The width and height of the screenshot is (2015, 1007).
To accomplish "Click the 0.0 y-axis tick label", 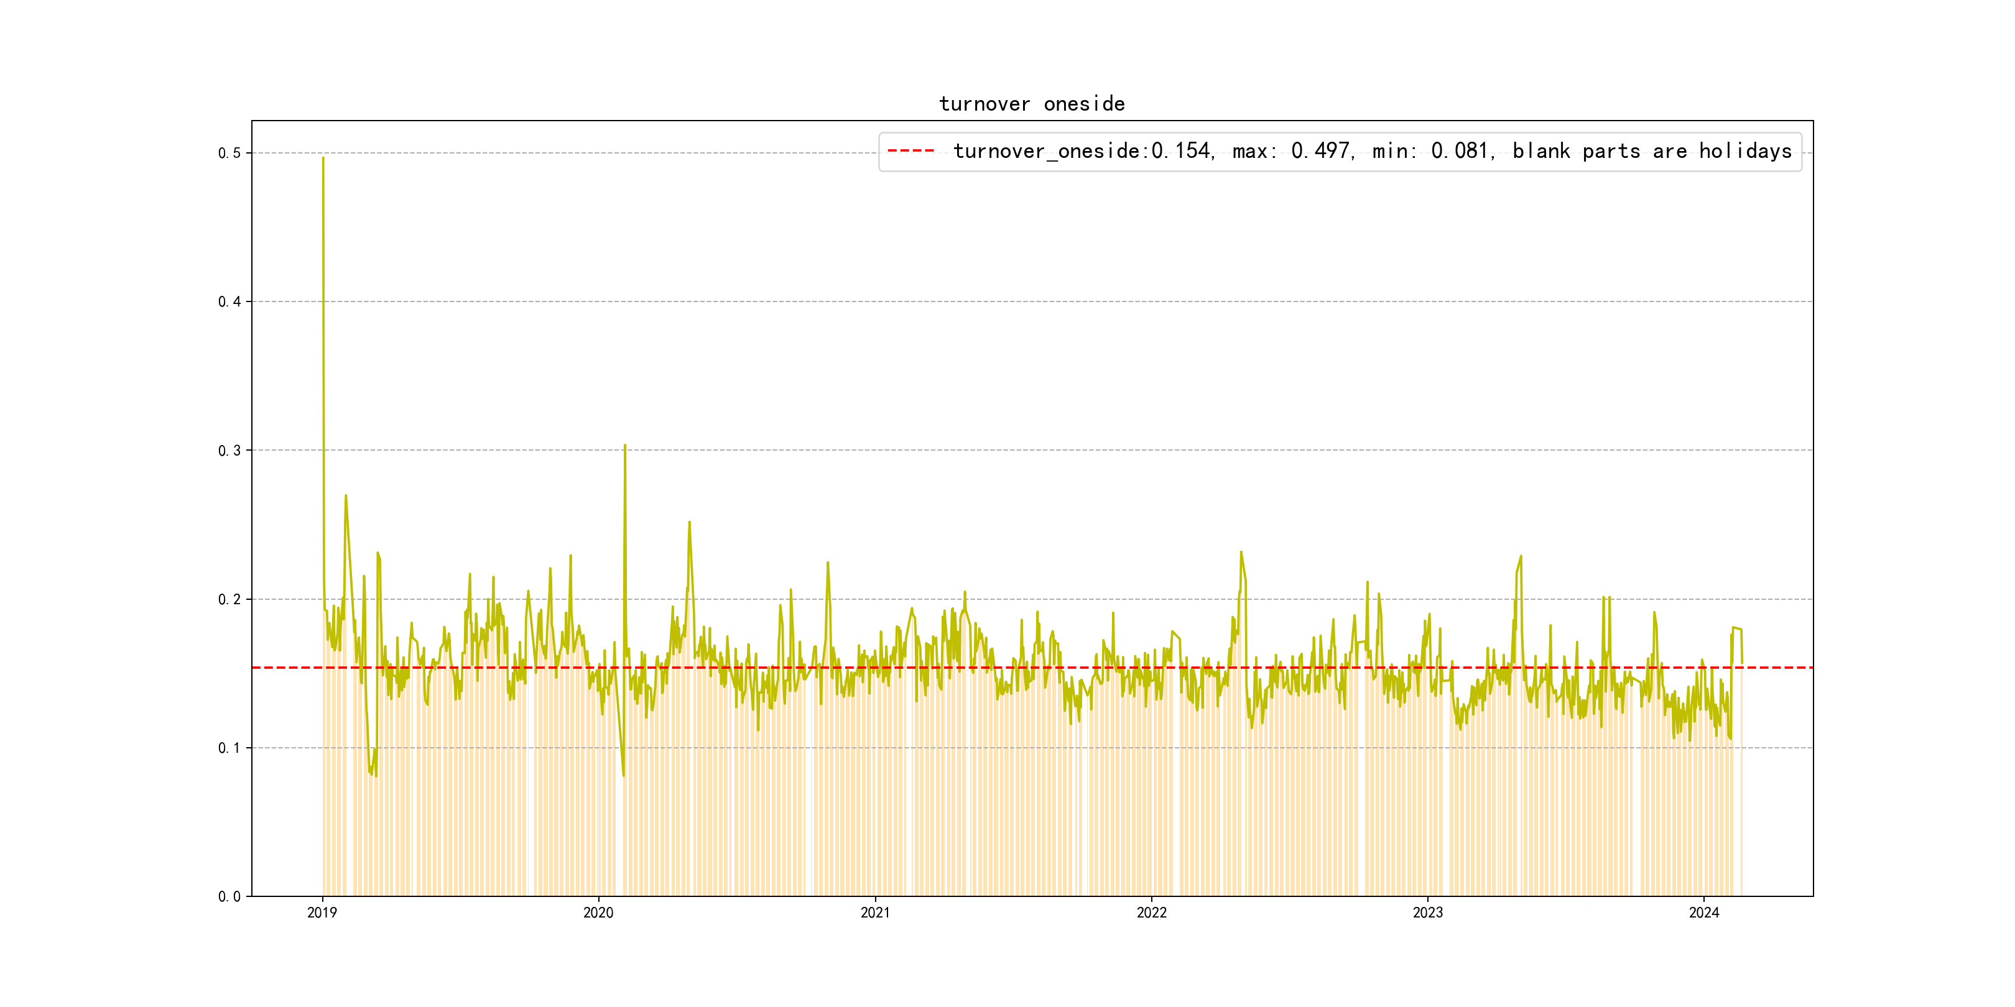I will point(229,897).
